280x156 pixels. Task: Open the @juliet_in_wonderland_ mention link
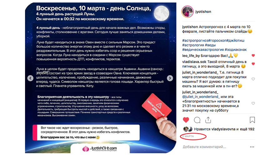tap(201, 97)
